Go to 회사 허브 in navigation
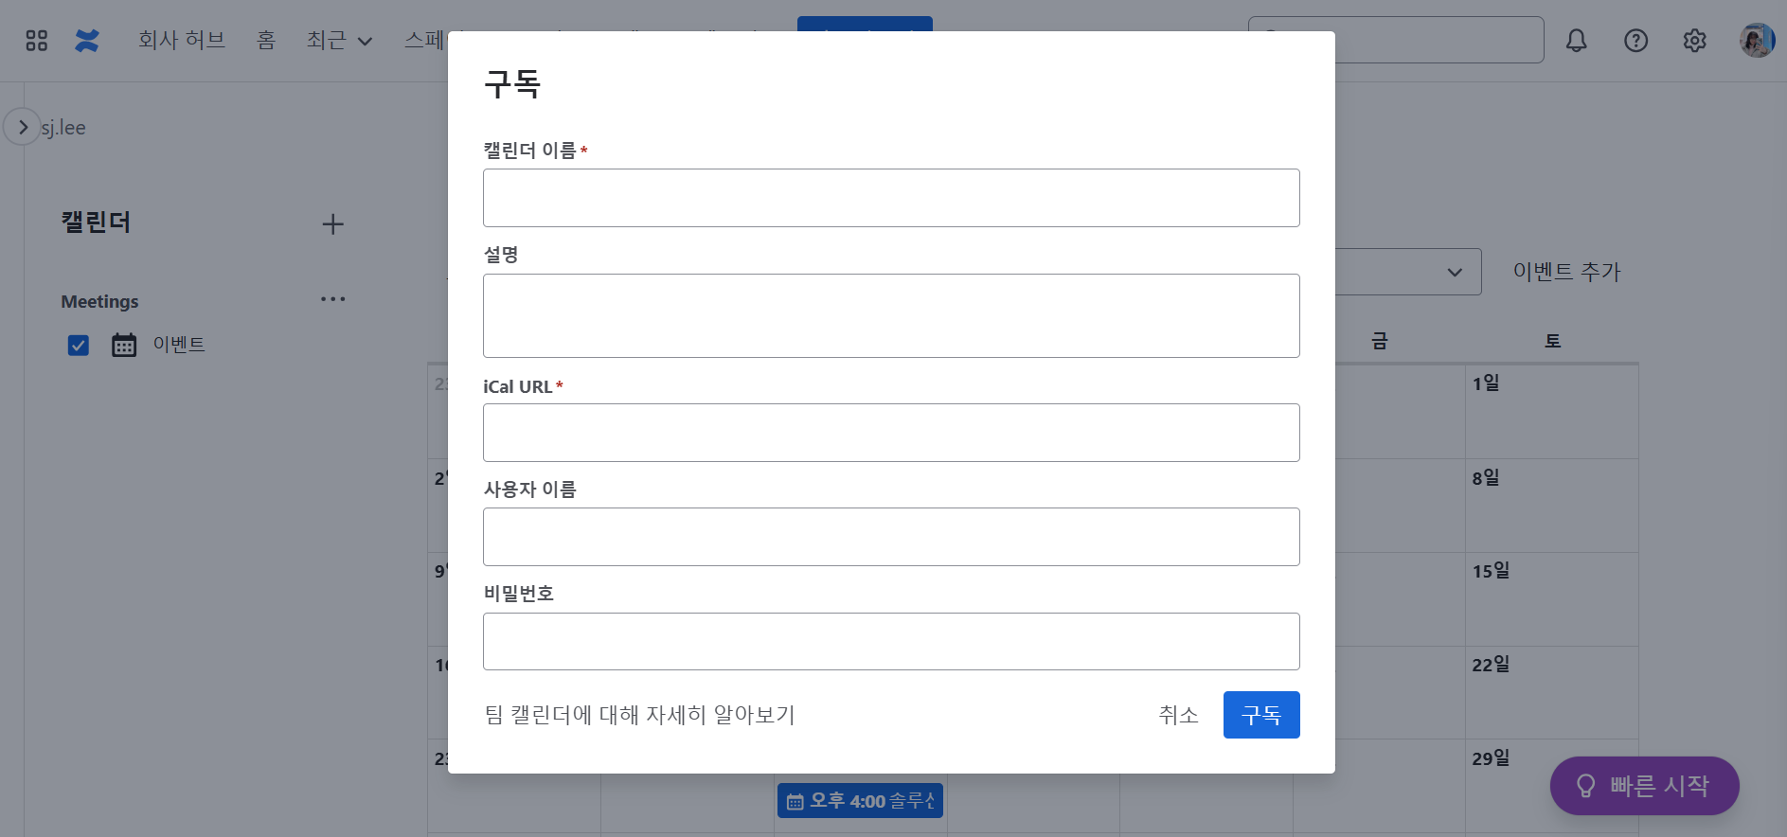Image resolution: width=1787 pixels, height=837 pixels. tap(181, 41)
